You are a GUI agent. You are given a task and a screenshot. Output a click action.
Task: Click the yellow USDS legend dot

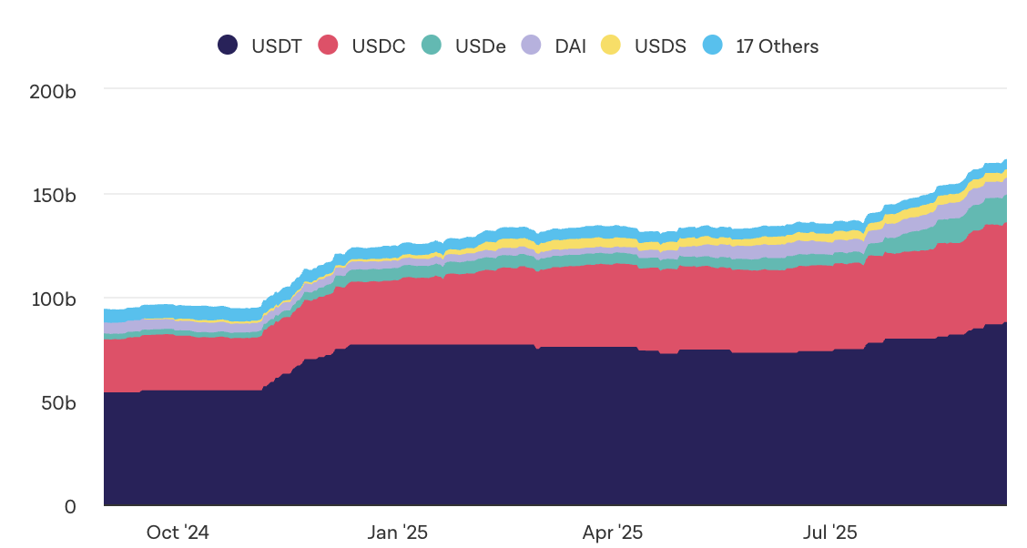[611, 46]
